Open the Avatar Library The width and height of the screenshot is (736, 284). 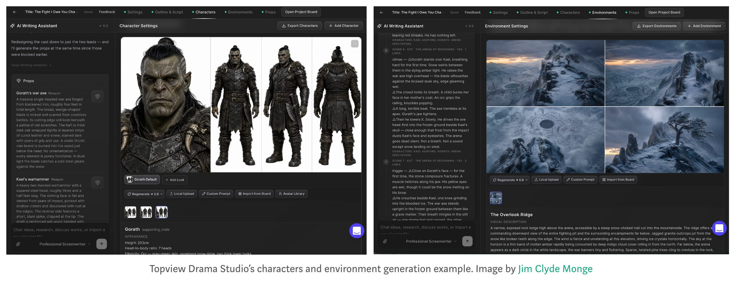click(292, 194)
